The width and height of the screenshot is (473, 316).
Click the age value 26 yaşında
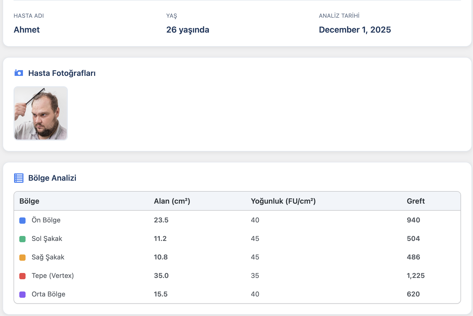[187, 30]
